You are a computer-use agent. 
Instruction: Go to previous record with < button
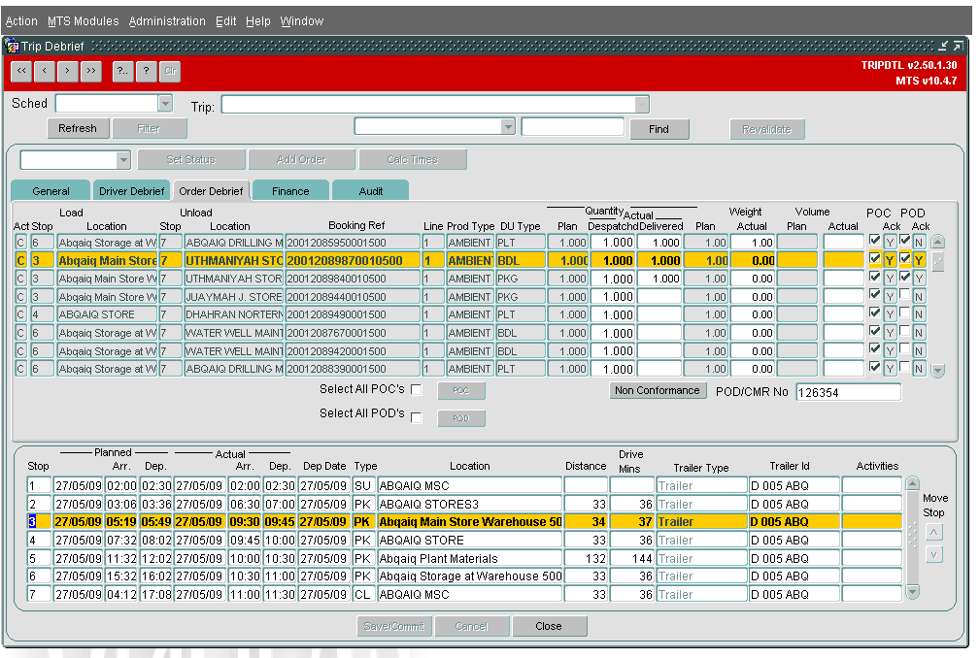coord(45,71)
